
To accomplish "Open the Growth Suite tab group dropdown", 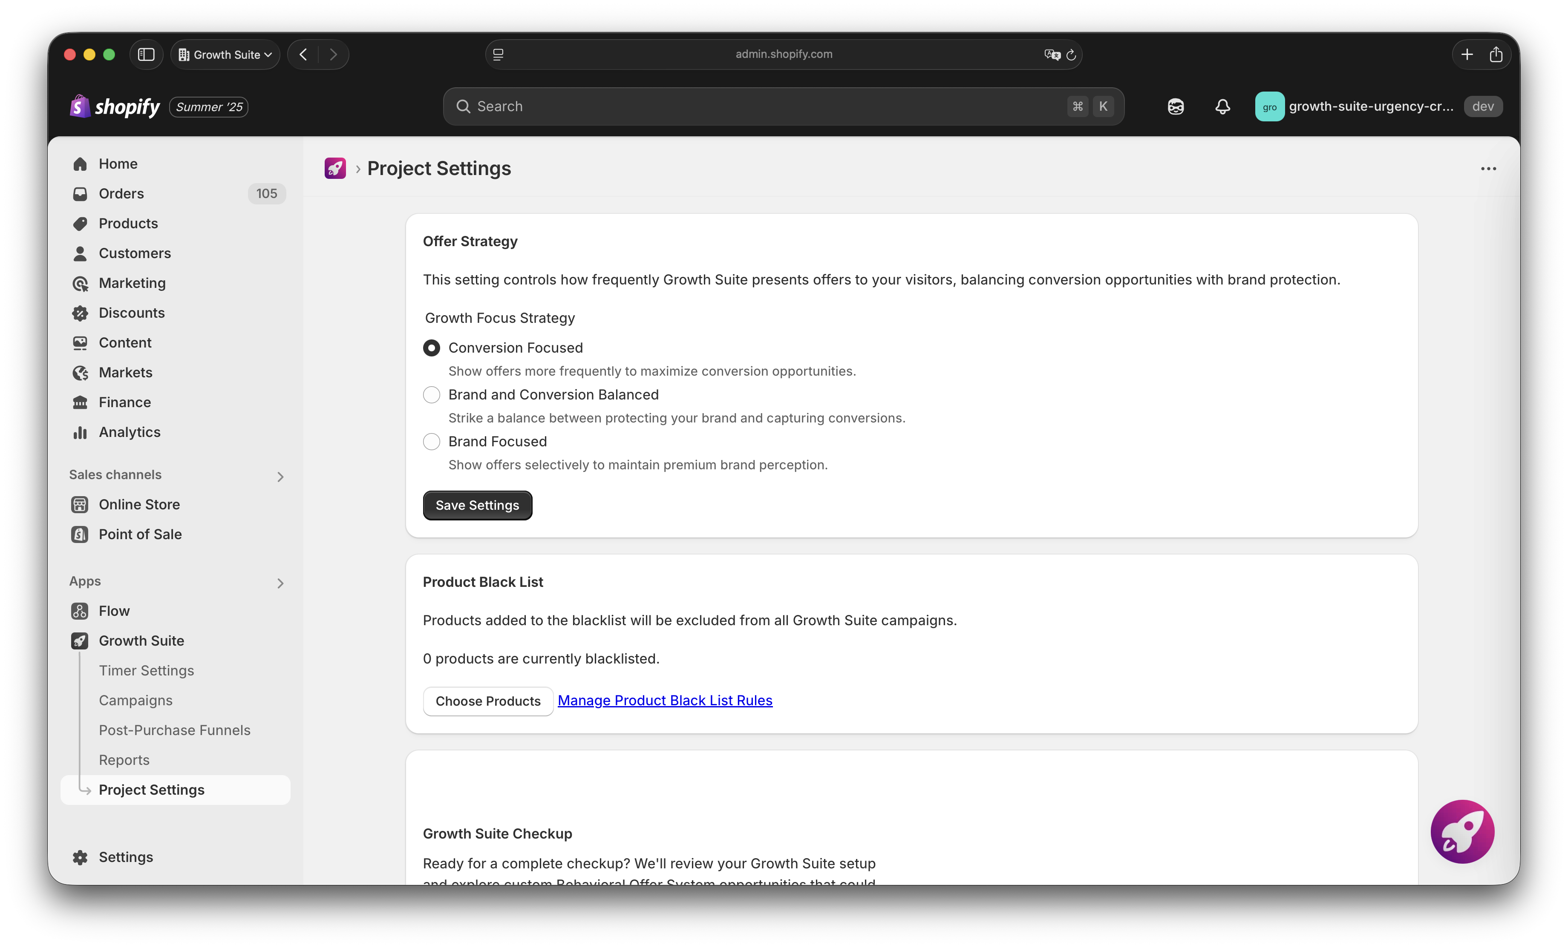I will (225, 55).
